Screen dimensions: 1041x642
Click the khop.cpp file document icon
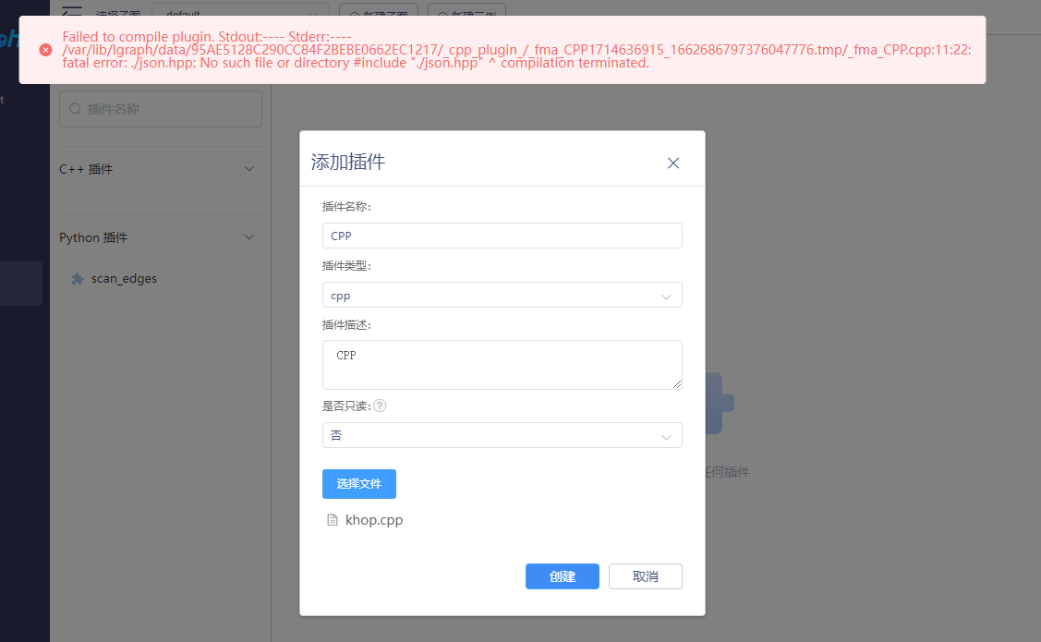333,519
